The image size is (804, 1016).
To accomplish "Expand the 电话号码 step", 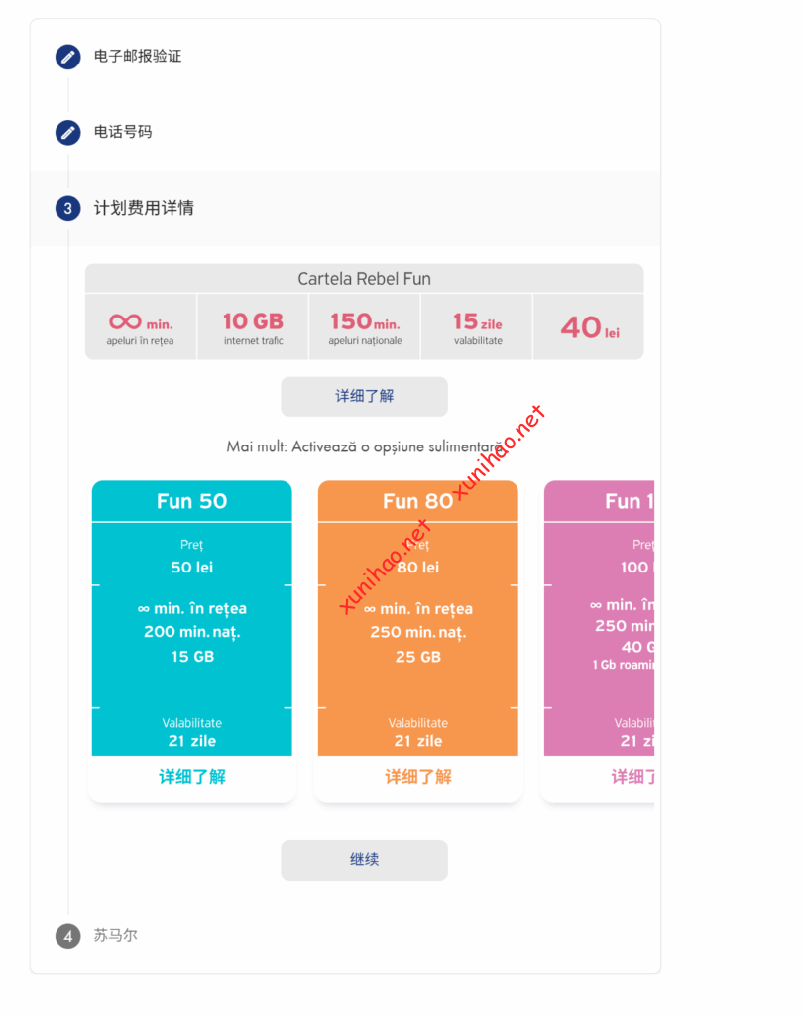I will pos(123,132).
